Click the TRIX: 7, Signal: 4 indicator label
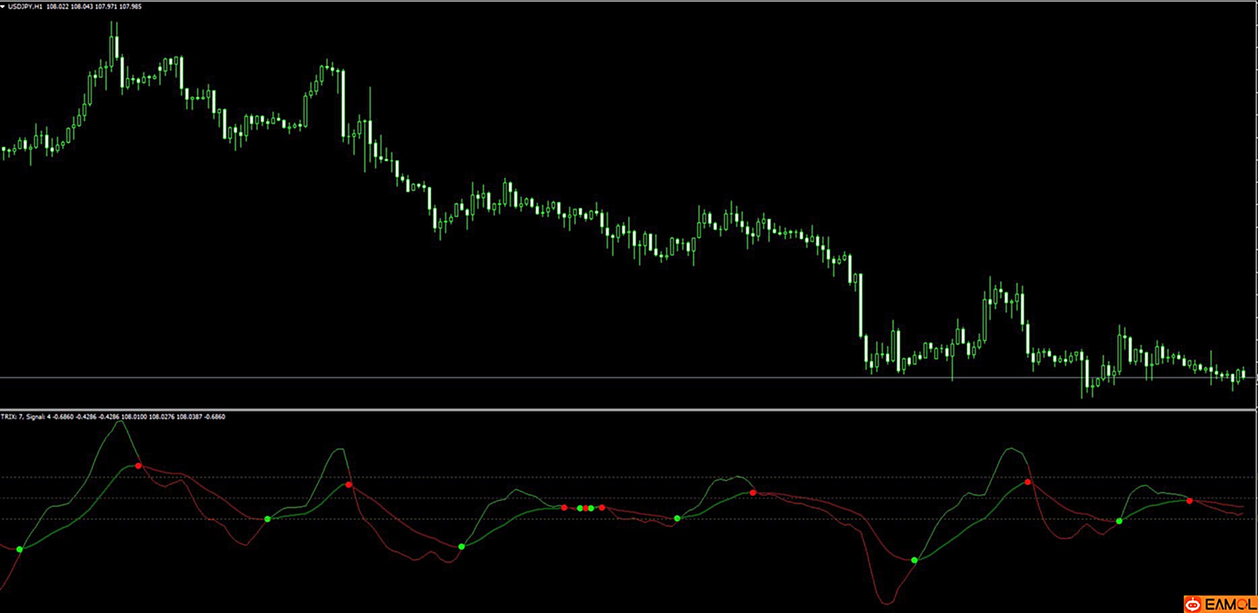The width and height of the screenshot is (1258, 613). coord(23,417)
